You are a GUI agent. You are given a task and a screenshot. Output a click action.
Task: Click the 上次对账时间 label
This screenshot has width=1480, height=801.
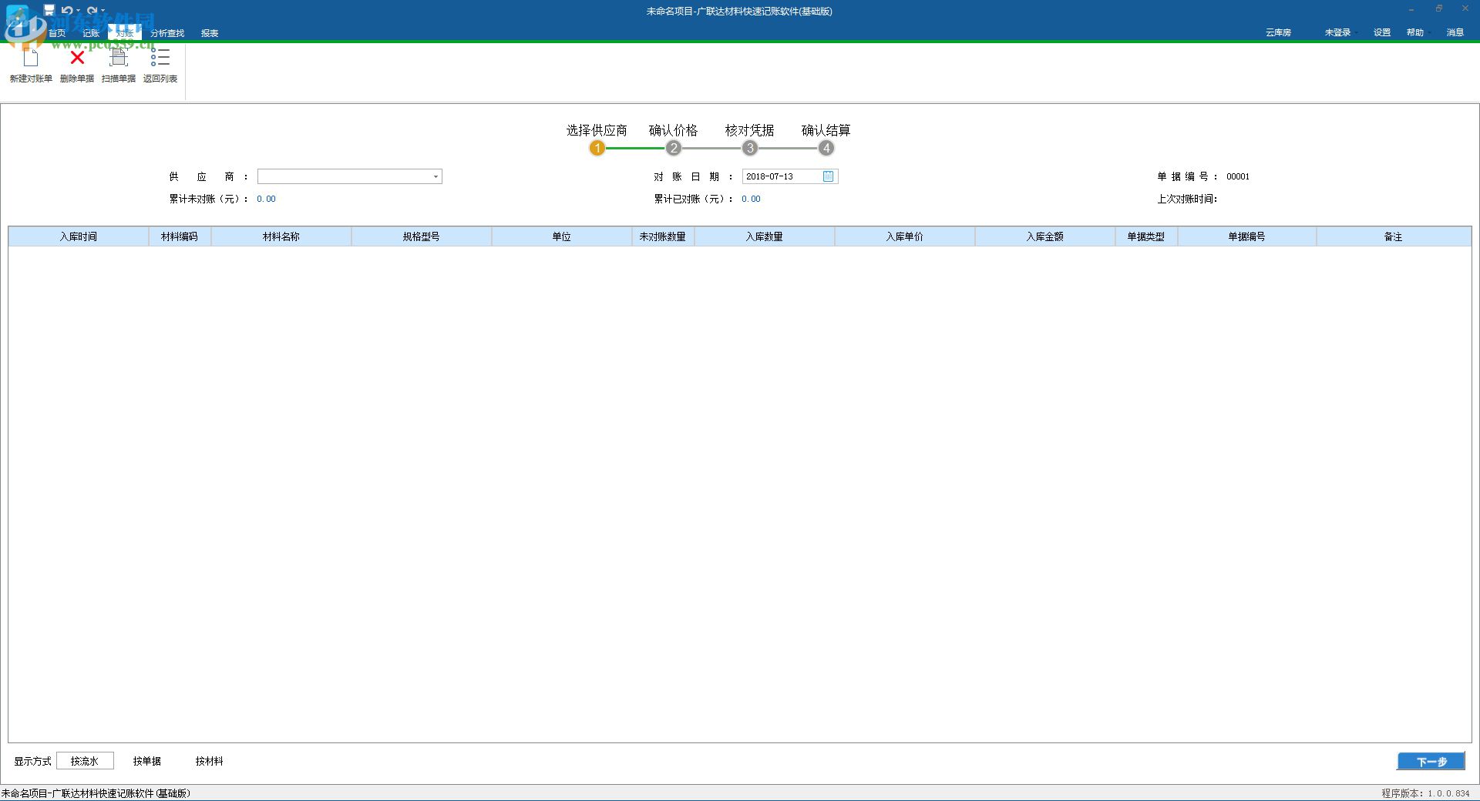point(1187,199)
